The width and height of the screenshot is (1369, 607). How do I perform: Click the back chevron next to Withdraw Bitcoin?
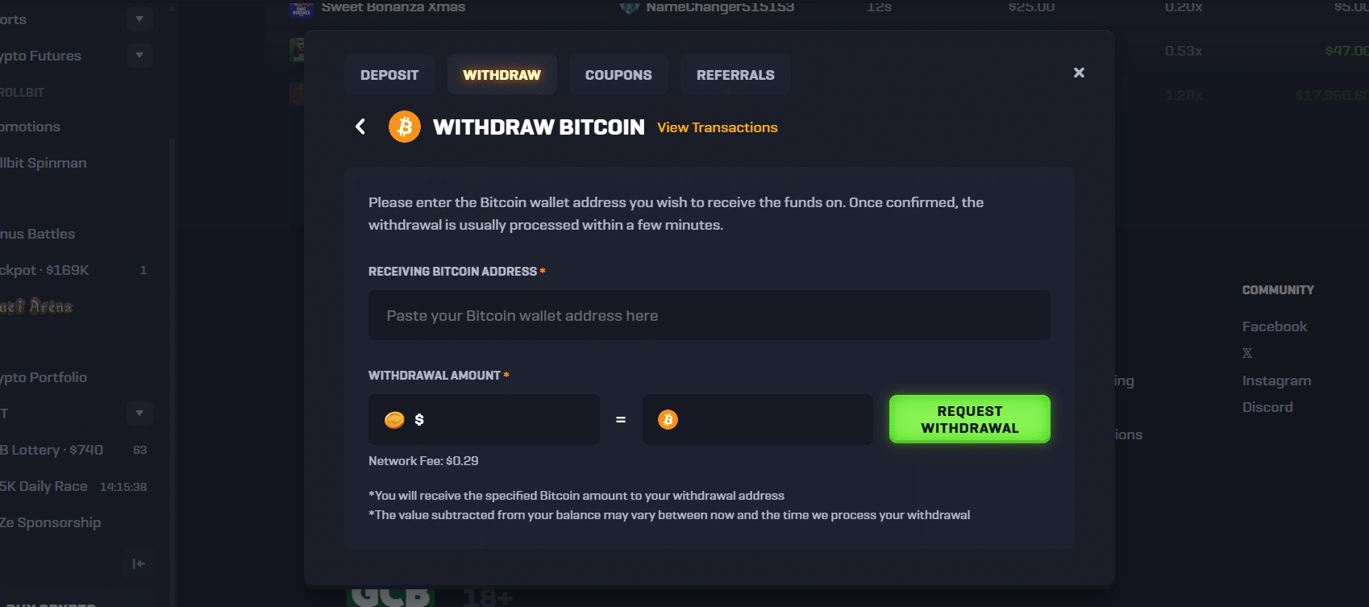pyautogui.click(x=360, y=127)
